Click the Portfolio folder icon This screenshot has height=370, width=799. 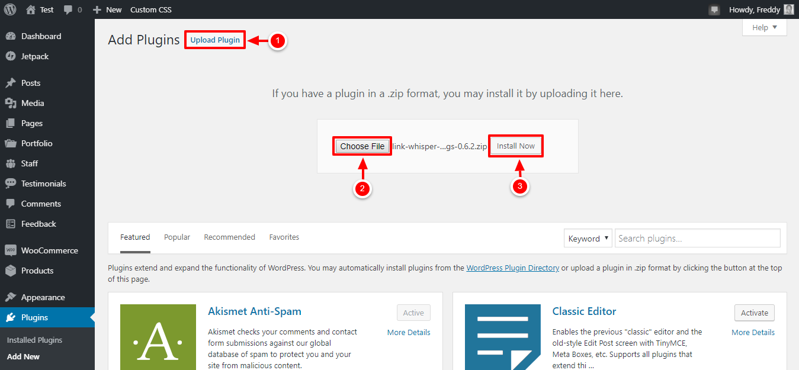coord(11,143)
